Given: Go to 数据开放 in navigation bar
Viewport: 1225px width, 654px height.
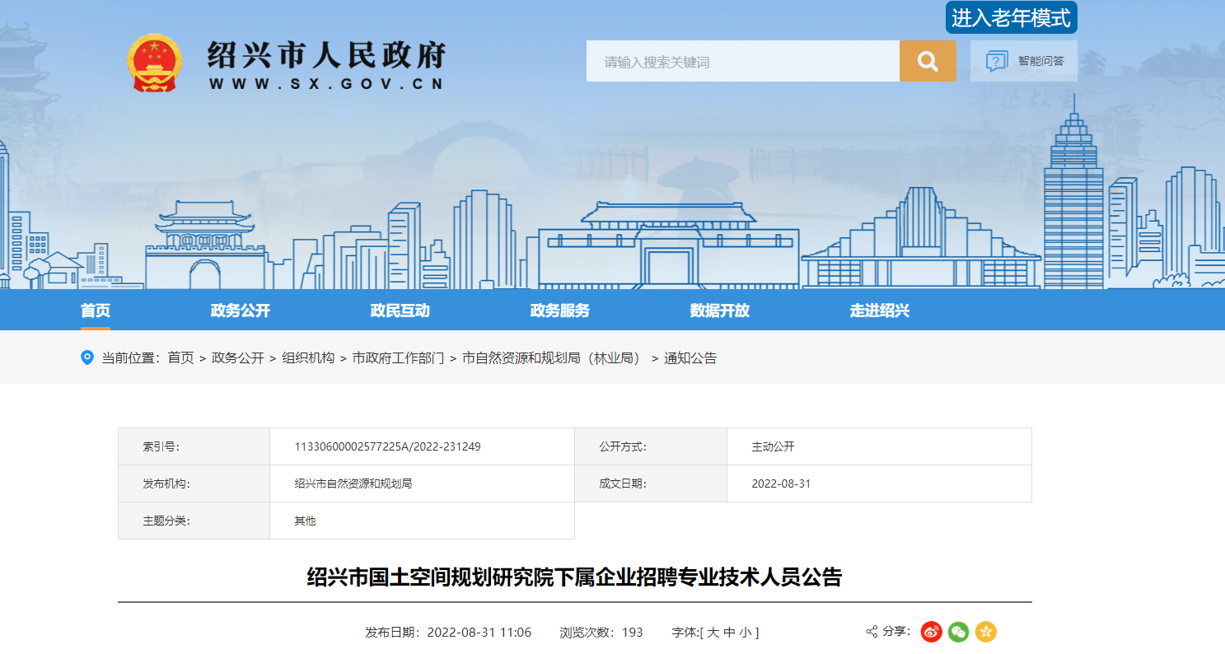Looking at the screenshot, I should 719,311.
